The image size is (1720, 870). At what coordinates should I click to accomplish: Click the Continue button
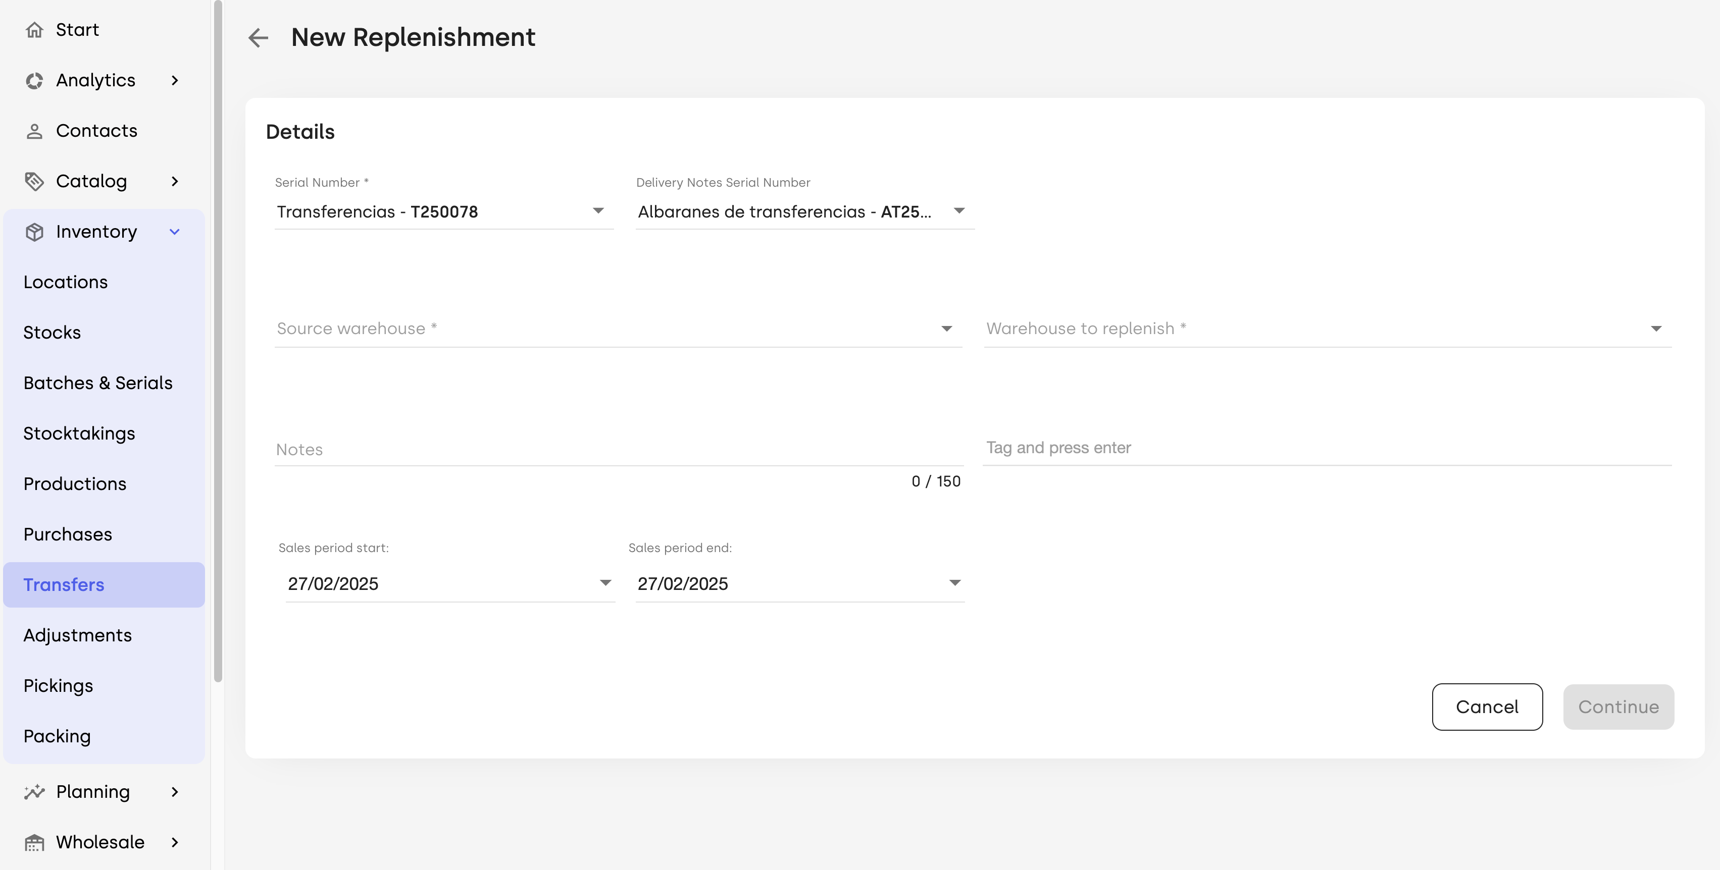tap(1618, 706)
